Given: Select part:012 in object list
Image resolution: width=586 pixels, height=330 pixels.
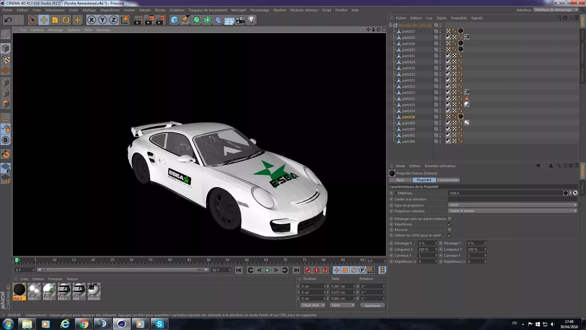Looking at the screenshot, I should point(408,93).
